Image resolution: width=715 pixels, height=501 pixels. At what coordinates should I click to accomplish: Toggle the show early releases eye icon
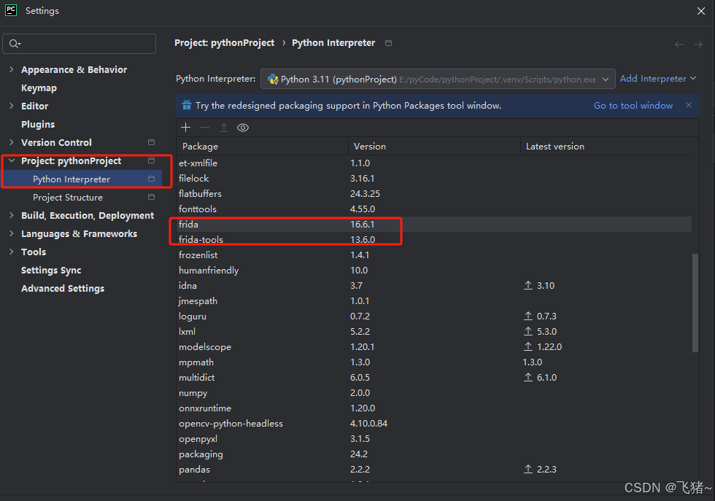(243, 128)
